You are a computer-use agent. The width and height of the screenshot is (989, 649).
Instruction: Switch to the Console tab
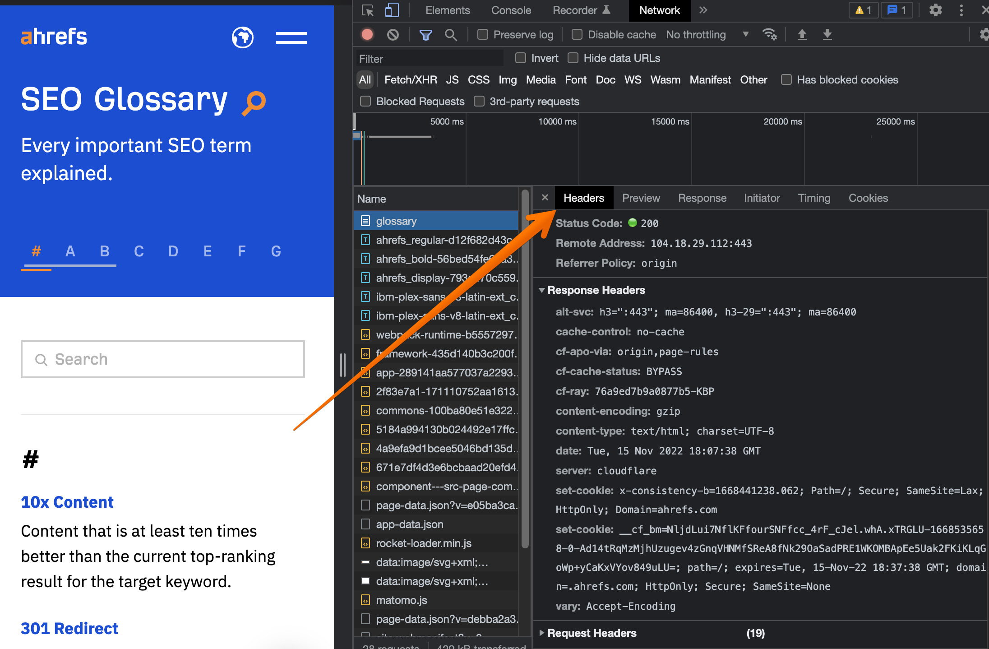(511, 10)
